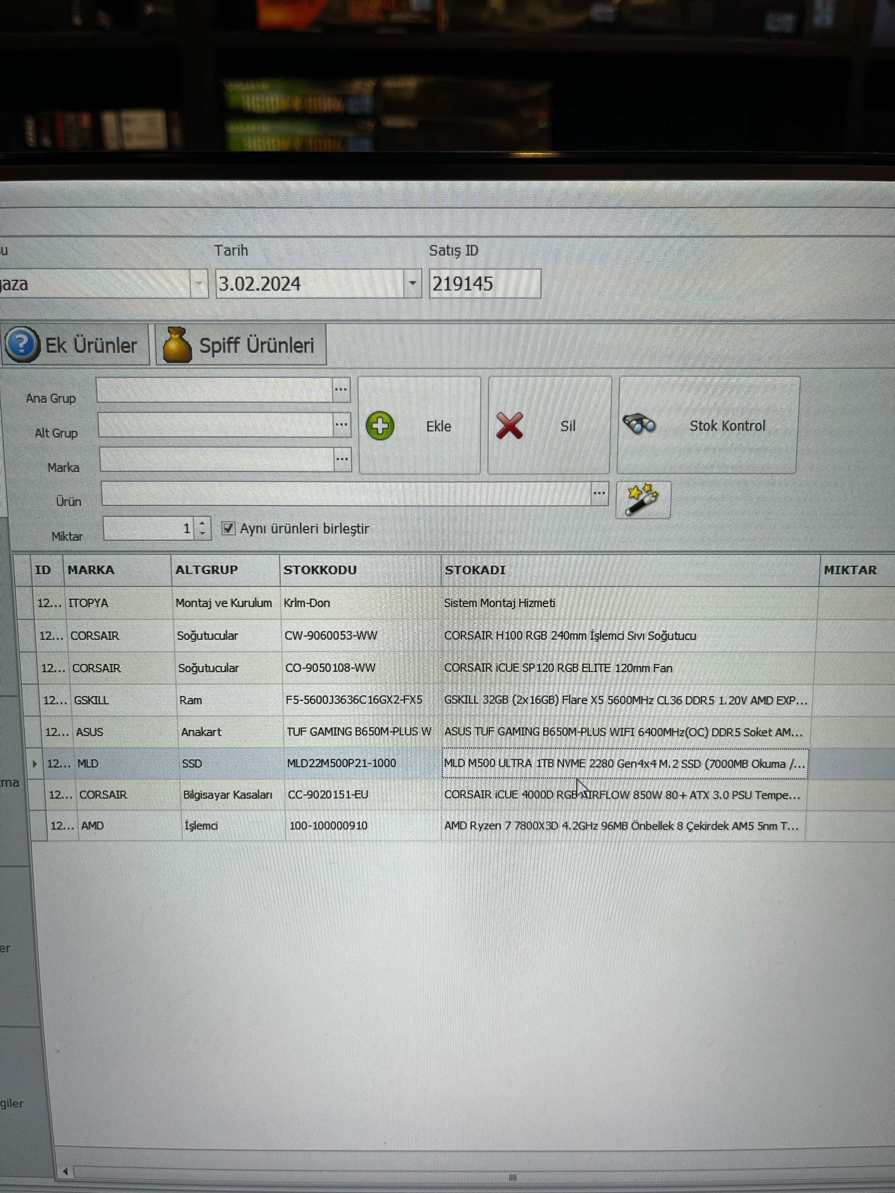895x1193 pixels.
Task: Click stock code F5-5600J3636C16GX2-FX5
Action: click(354, 700)
